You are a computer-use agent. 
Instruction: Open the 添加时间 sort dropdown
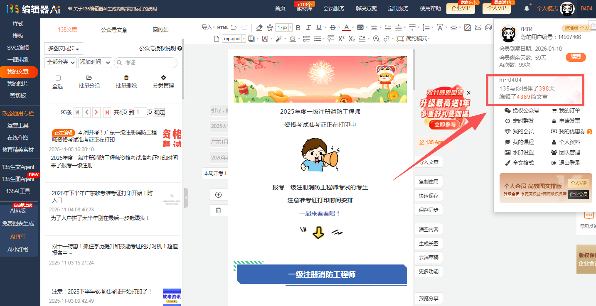click(95, 62)
